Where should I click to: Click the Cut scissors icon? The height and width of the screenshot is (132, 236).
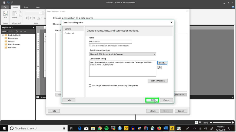pyautogui.click(x=20, y=12)
